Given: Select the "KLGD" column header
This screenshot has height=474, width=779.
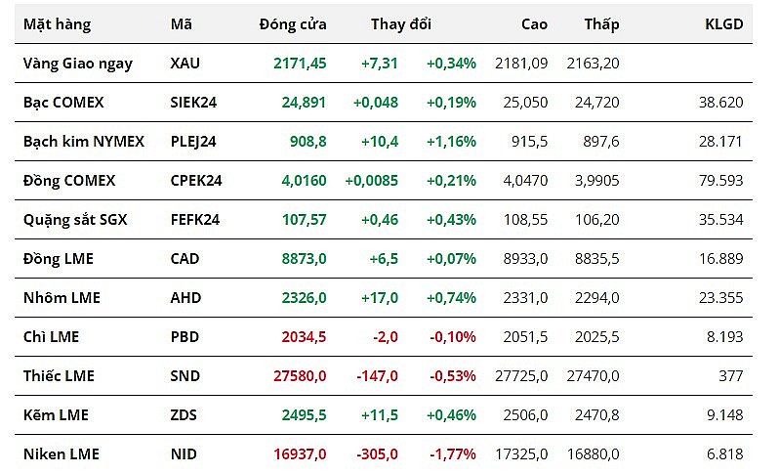Looking at the screenshot, I should coord(723,23).
